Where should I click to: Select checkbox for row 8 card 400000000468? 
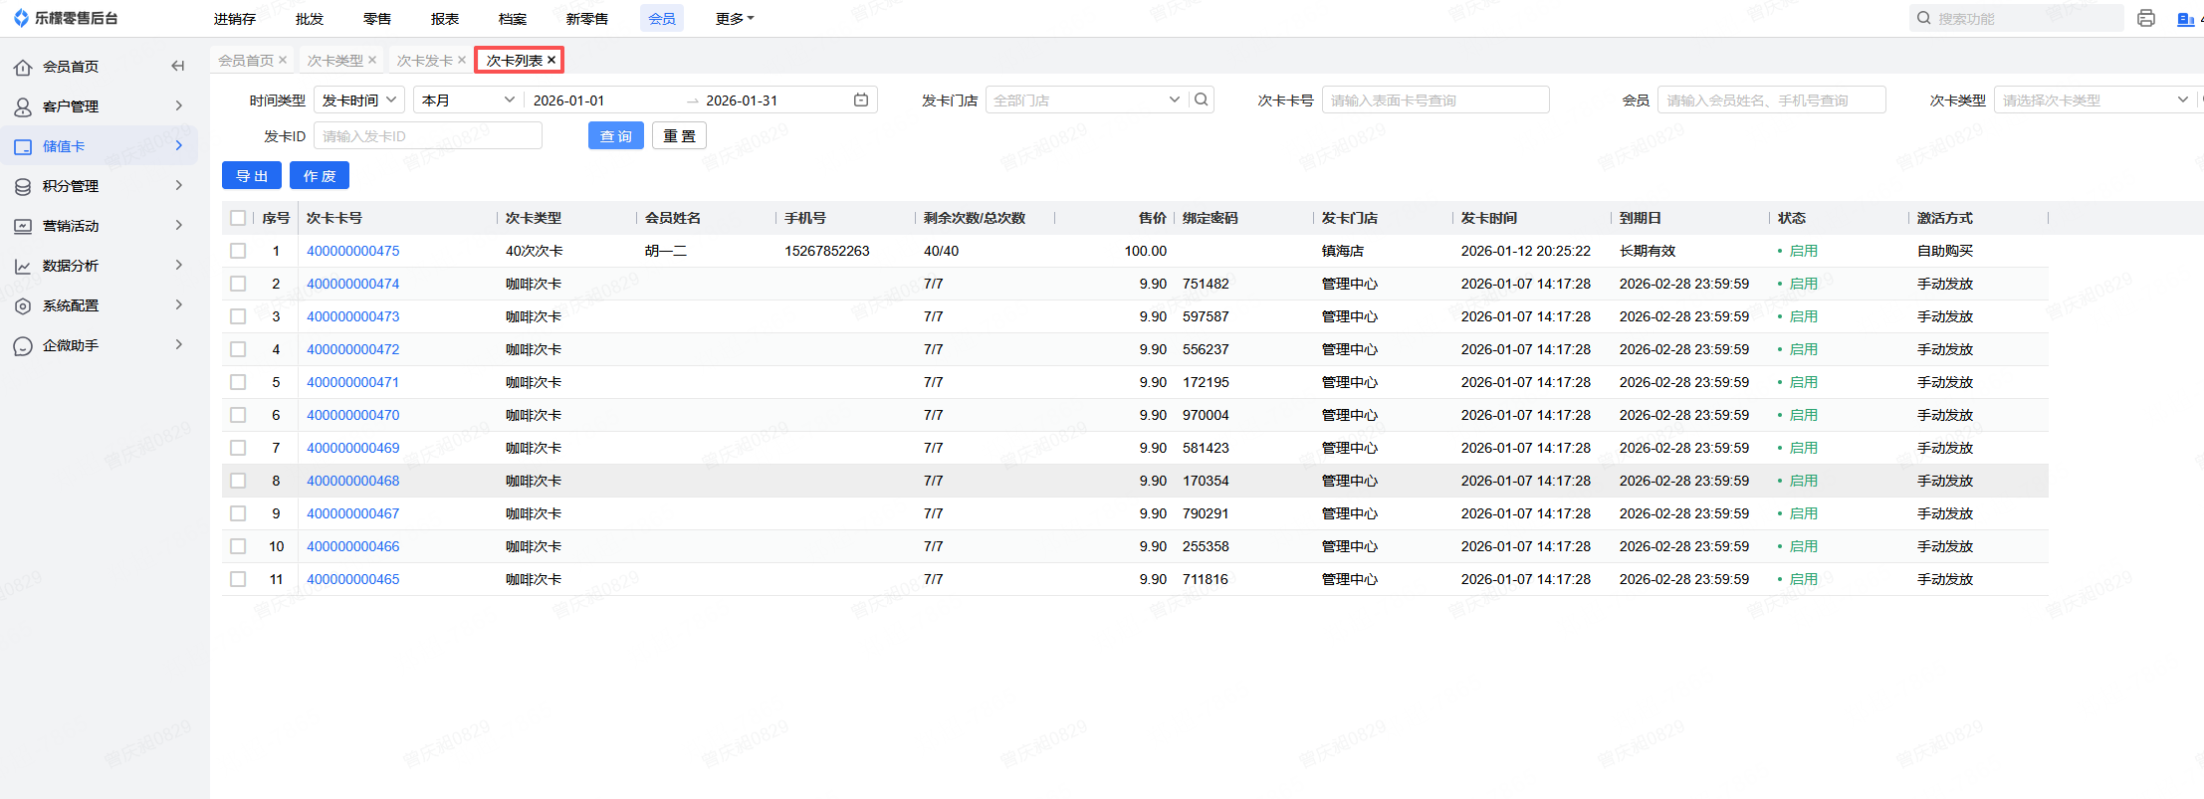[x=238, y=481]
